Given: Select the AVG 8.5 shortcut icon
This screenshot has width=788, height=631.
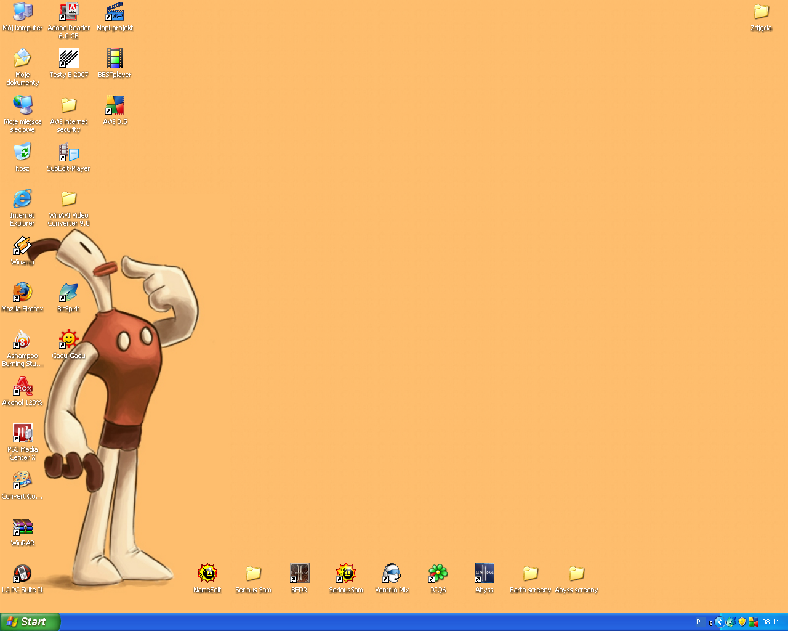Looking at the screenshot, I should coord(115,105).
